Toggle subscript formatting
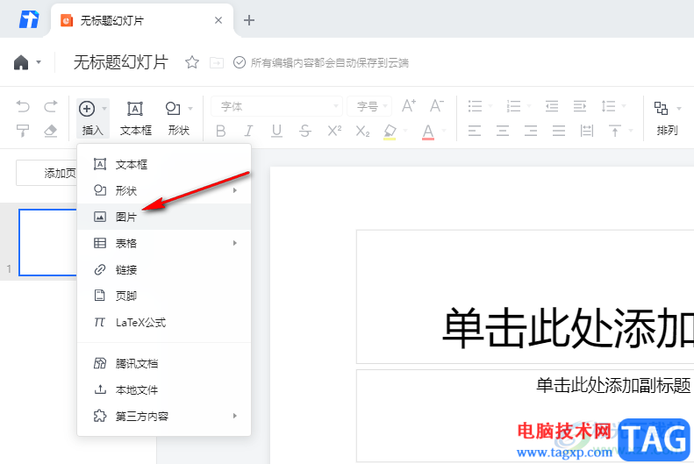Image resolution: width=694 pixels, height=464 pixels. (362, 132)
